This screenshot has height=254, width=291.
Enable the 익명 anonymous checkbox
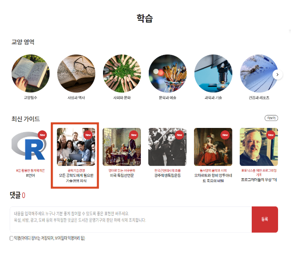click(12, 238)
